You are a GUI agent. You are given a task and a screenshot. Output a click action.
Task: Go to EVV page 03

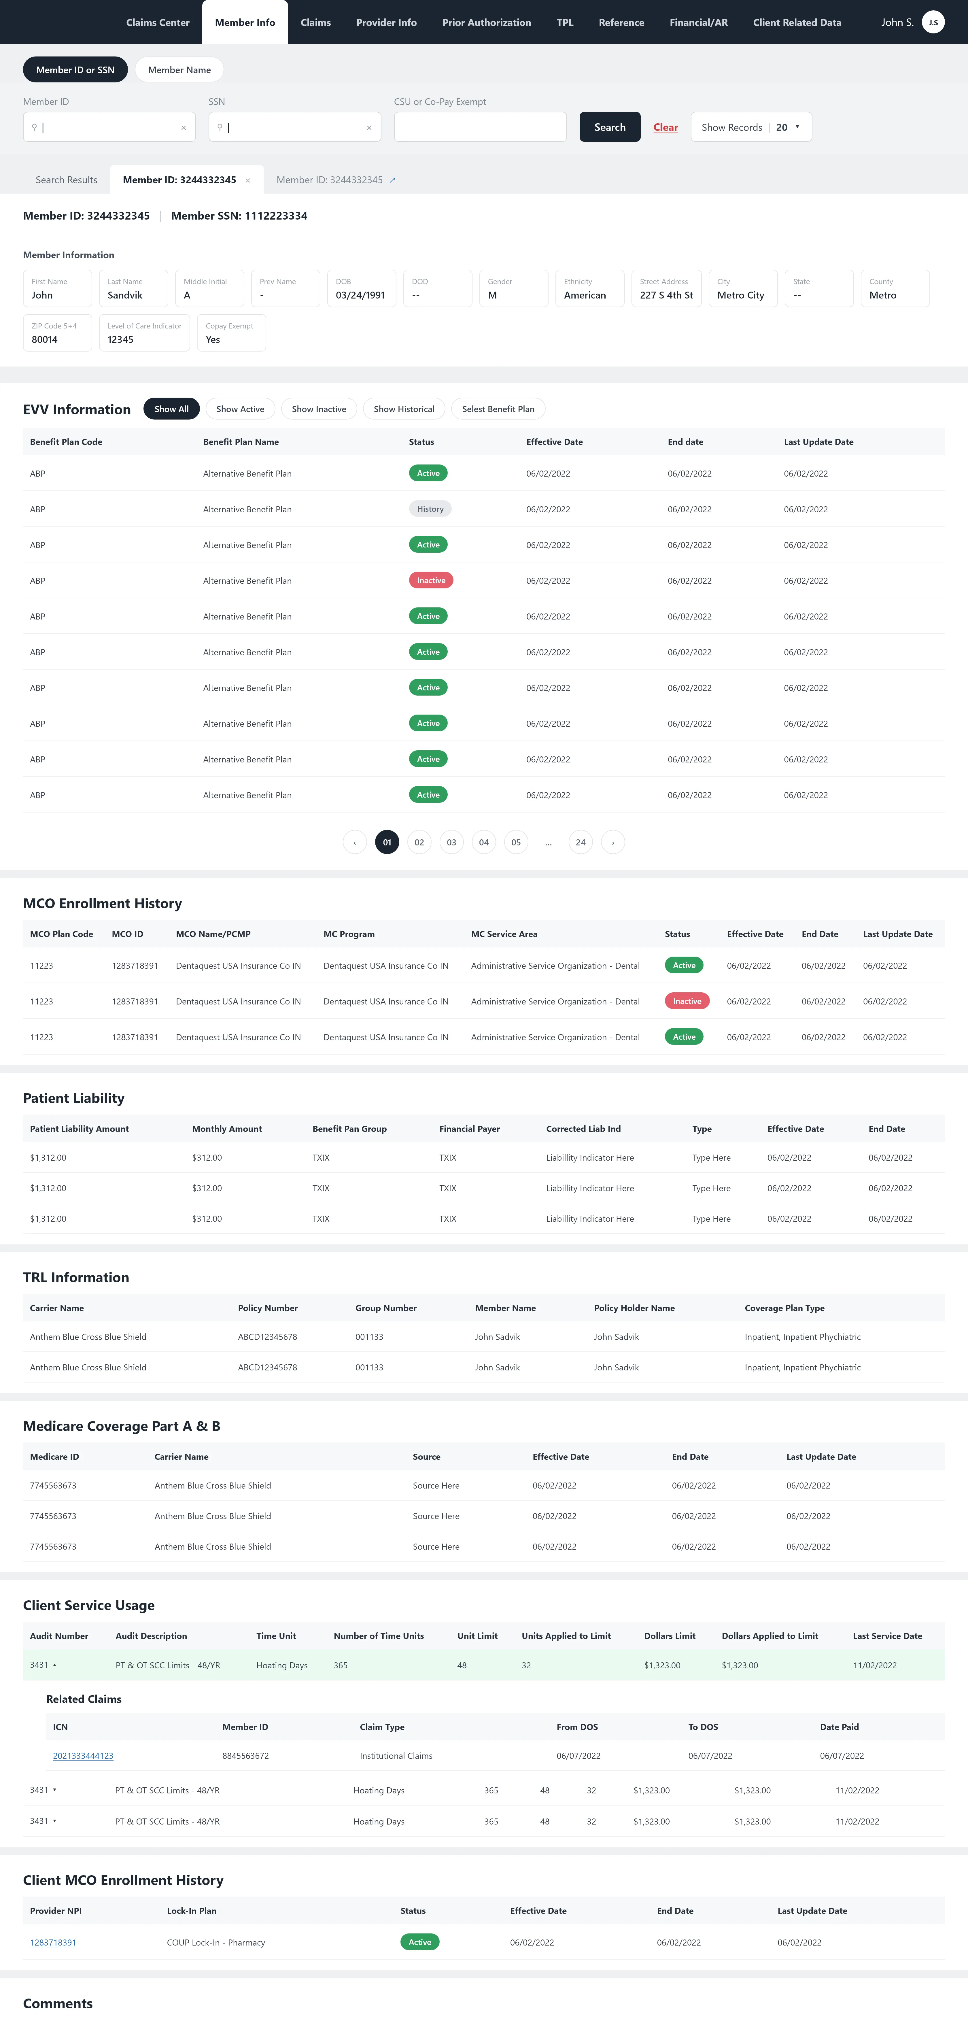[x=451, y=843]
